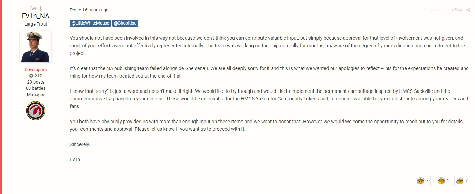Click the green plus reputation icon
The width and height of the screenshot is (475, 194).
pyautogui.click(x=31, y=76)
